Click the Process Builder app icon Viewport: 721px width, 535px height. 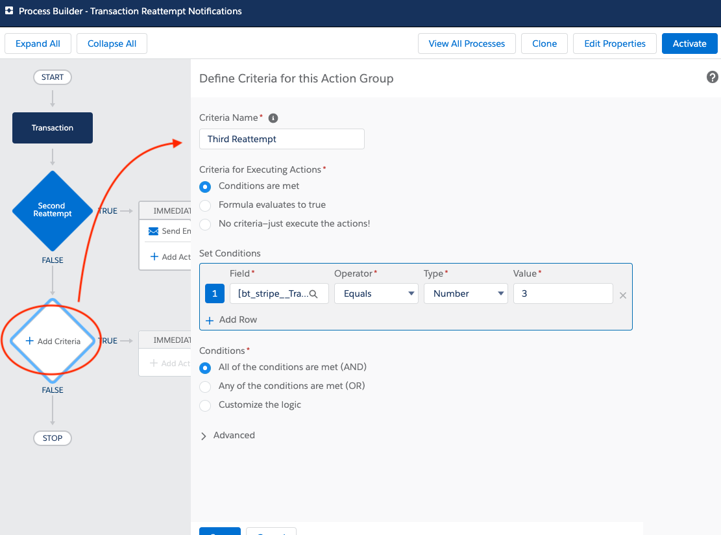(x=8, y=10)
